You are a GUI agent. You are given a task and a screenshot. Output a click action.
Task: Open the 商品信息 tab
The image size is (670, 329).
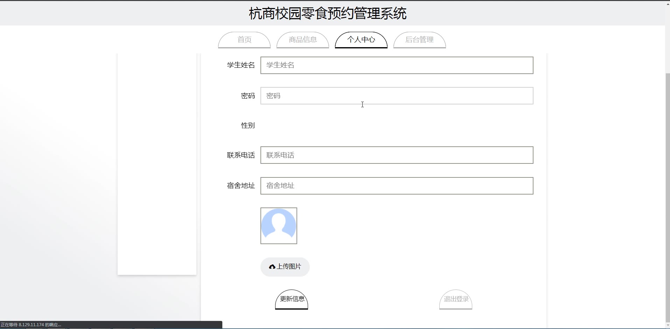tap(303, 40)
